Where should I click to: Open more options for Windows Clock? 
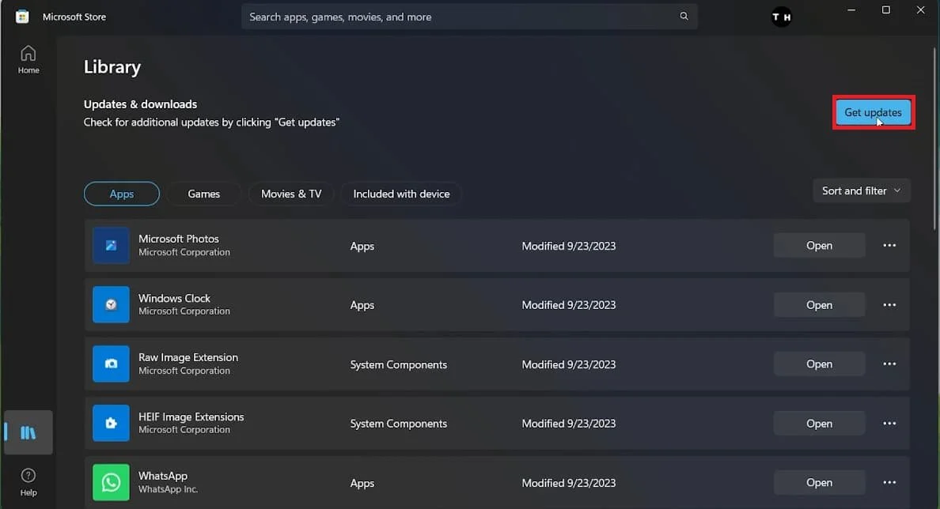point(889,305)
